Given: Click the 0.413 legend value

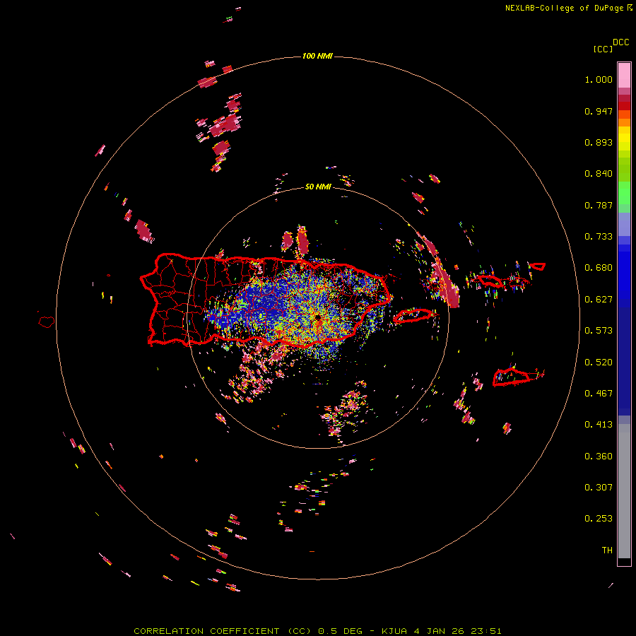Looking at the screenshot, I should pos(599,425).
